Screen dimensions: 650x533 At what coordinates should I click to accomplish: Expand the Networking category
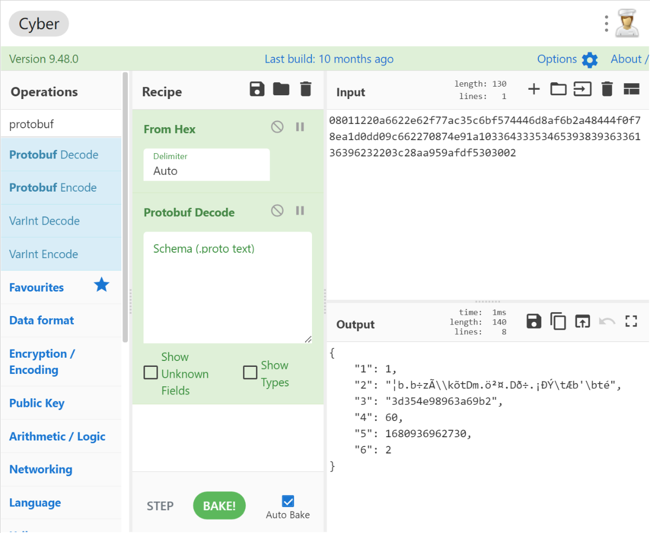coord(61,469)
